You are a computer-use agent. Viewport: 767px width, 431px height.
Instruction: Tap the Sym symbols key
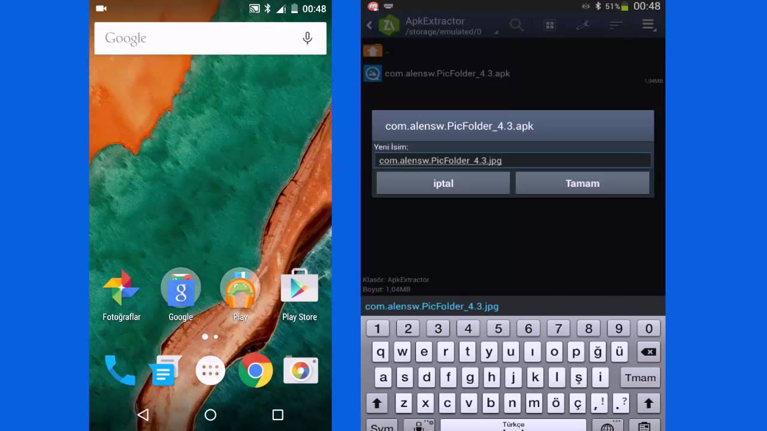tap(382, 425)
